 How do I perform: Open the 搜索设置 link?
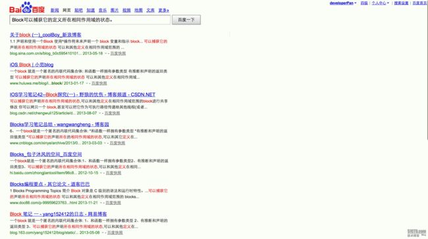(401, 3)
